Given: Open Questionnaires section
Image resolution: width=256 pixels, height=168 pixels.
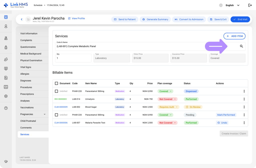Looking at the screenshot, I should coord(33,47).
